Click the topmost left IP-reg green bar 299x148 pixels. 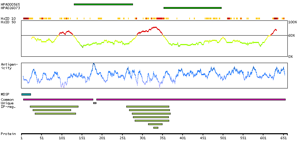tap(54, 106)
